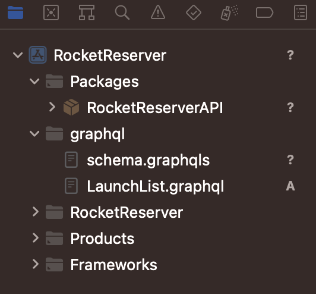The width and height of the screenshot is (316, 294).
Task: Open the Find navigator magnifier
Action: click(122, 12)
